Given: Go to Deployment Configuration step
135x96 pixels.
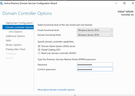Looking at the screenshot, I should tap(19, 23).
